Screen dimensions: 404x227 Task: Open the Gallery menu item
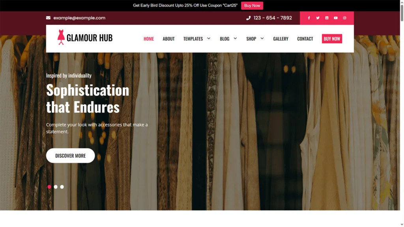point(281,39)
